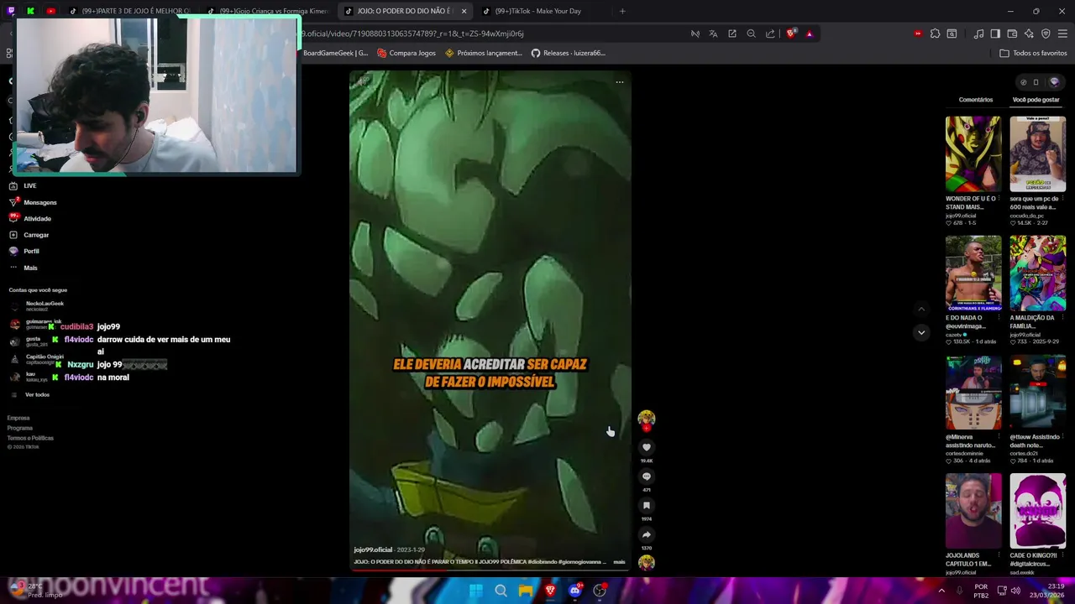The image size is (1075, 604).
Task: Click the phone app icon in the TikTok pill
Action: pos(1036,82)
